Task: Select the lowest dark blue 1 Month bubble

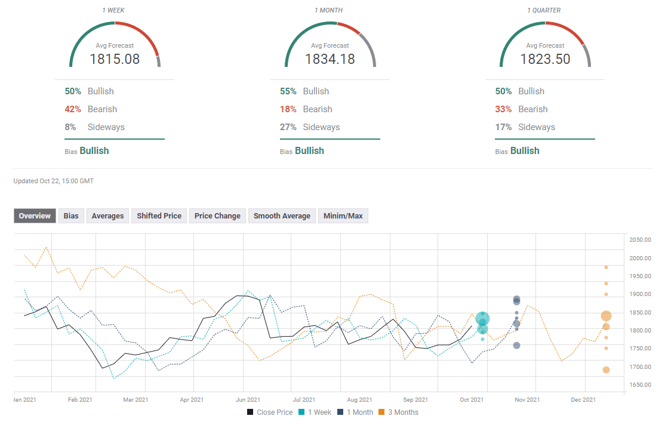Action: 516,345
